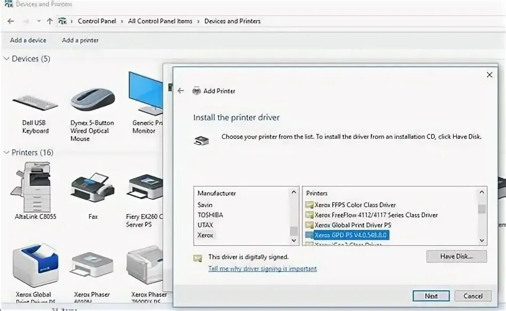Click the Printers list scroll up arrow

[x=482, y=192]
